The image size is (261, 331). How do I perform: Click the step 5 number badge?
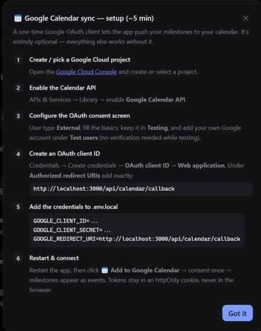pyautogui.click(x=18, y=207)
